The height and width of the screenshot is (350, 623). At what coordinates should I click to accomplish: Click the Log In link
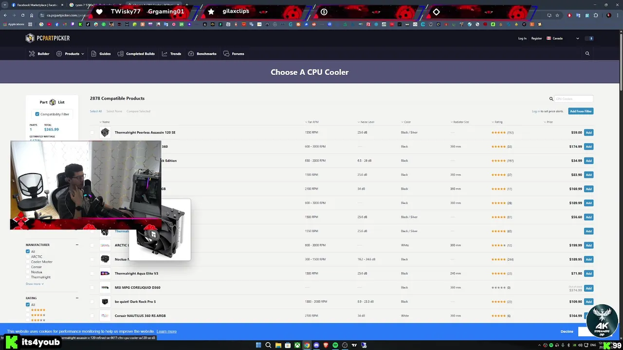point(522,38)
